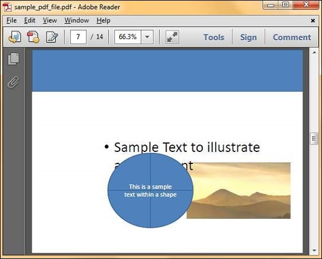Maximize the Adobe Reader window

pos(286,5)
